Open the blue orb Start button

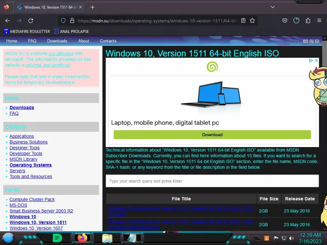point(8,238)
